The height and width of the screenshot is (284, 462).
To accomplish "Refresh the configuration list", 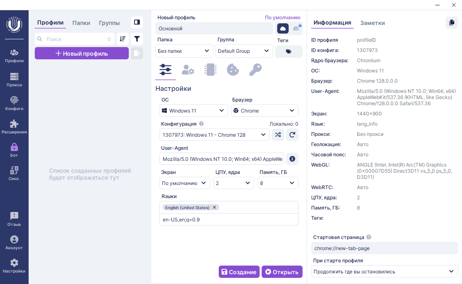I will pyautogui.click(x=292, y=135).
